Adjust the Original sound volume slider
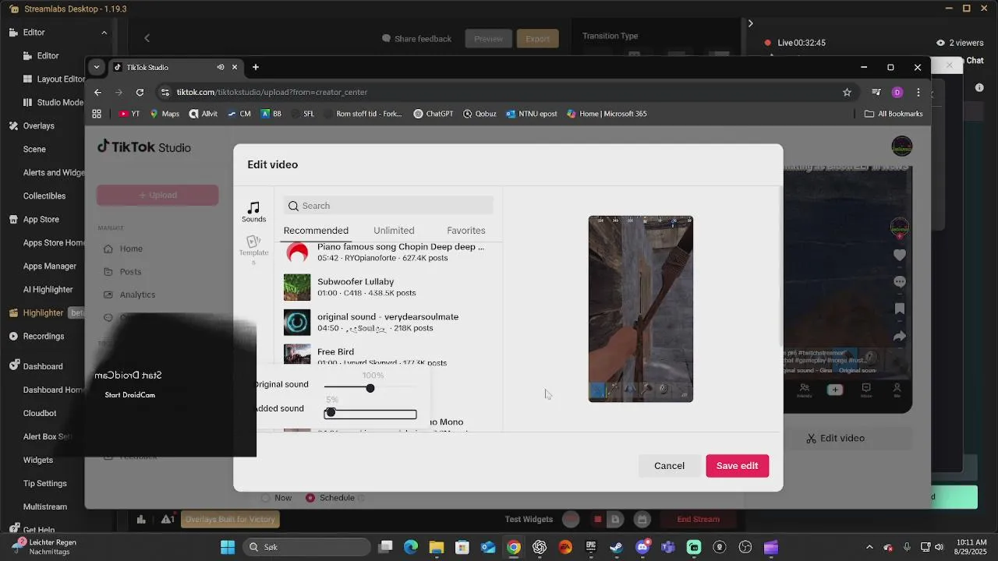998x561 pixels. (x=370, y=388)
